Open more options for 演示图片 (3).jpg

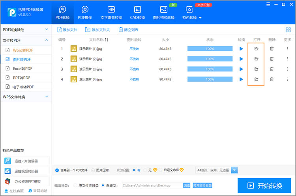click(287, 69)
